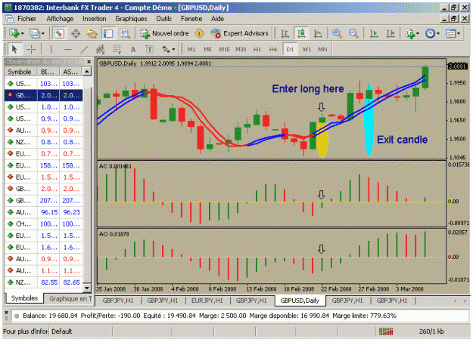Open the Affichage menu
The height and width of the screenshot is (339, 473).
pos(60,19)
